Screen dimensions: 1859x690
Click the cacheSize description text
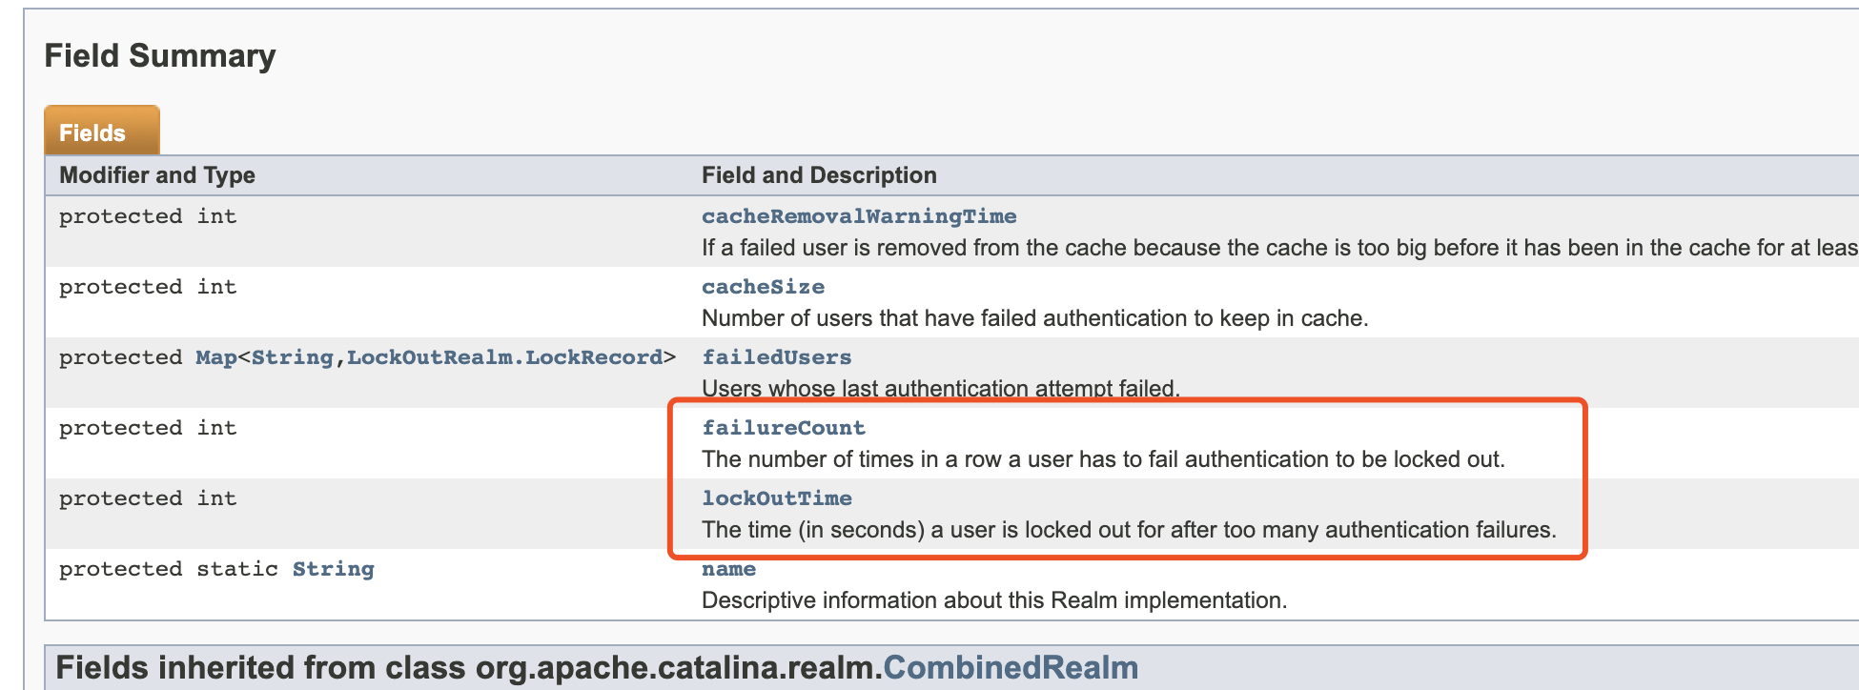(x=1034, y=318)
